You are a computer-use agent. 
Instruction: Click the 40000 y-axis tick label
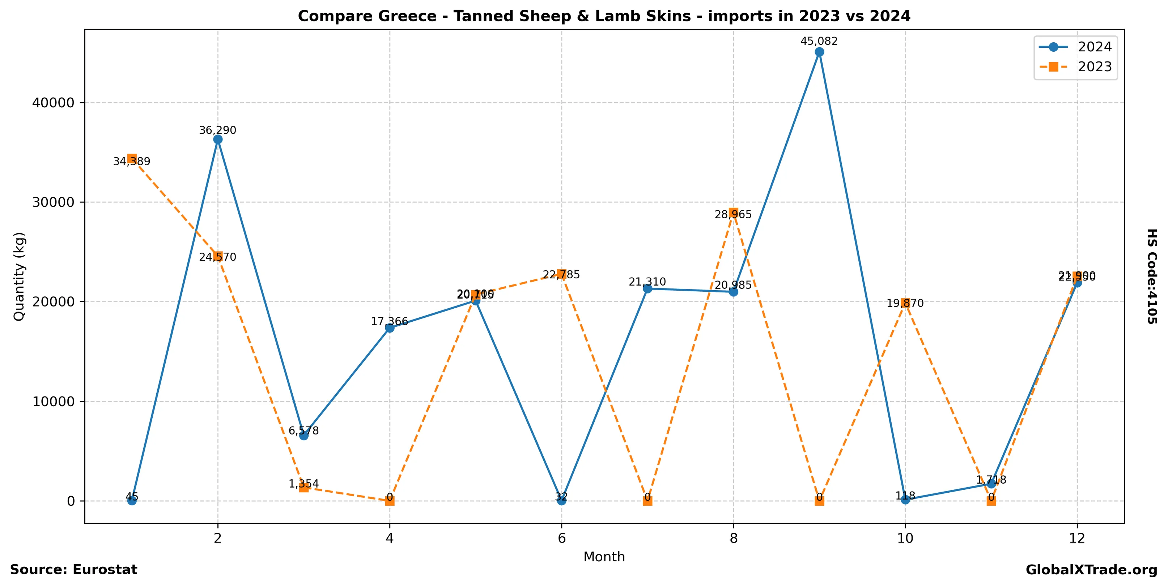click(x=53, y=102)
